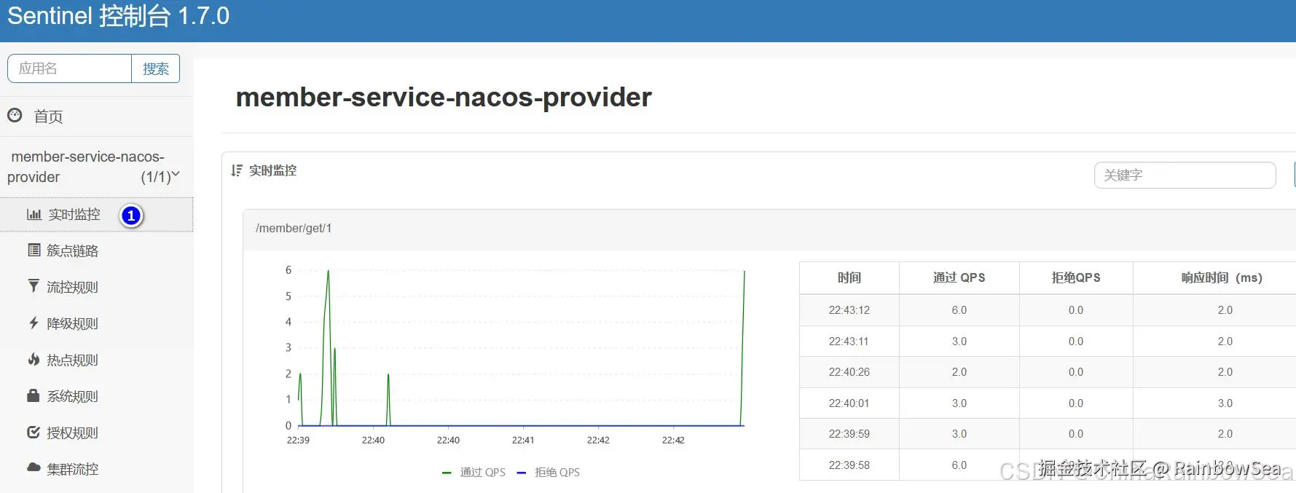This screenshot has width=1296, height=493.
Task: Click the lightning bolt icon for 降级规则
Action: pyautogui.click(x=34, y=323)
